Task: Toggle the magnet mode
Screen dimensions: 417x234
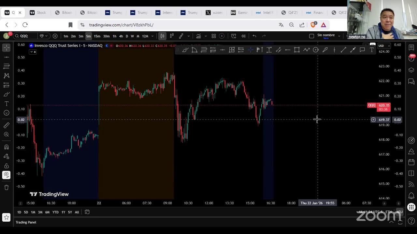Action: 7,147
